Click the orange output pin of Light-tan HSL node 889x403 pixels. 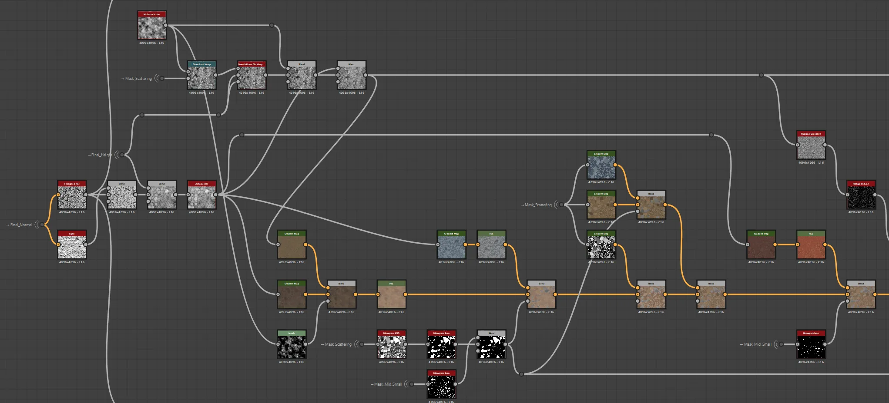click(405, 294)
